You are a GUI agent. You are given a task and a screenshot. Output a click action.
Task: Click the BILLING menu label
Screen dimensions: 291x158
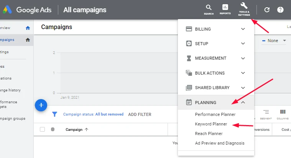tap(203, 29)
